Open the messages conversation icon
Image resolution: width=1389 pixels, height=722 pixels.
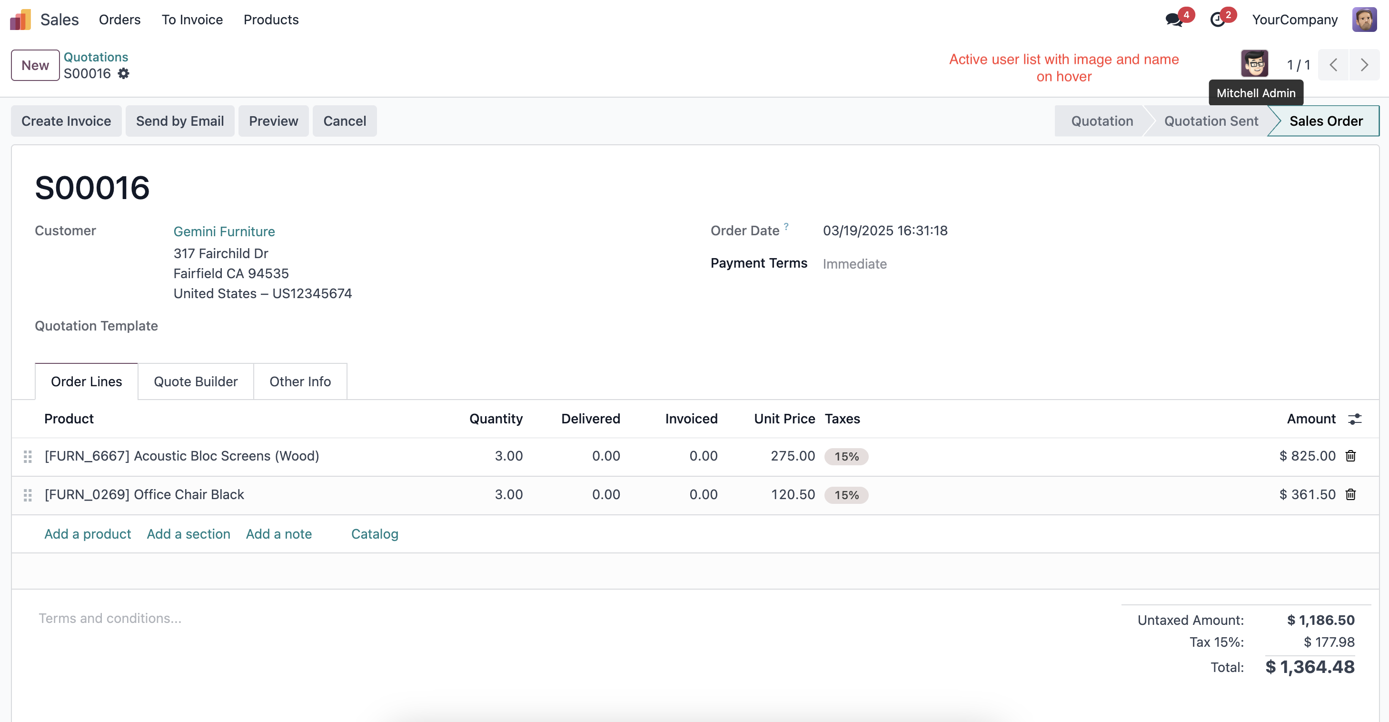pyautogui.click(x=1173, y=20)
